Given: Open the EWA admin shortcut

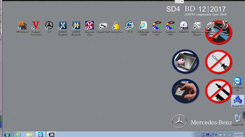Looking at the screenshot, I should click(x=143, y=26).
